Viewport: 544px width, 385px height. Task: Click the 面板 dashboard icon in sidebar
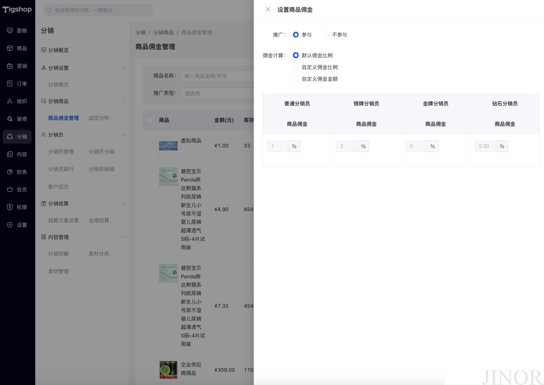tap(10, 31)
